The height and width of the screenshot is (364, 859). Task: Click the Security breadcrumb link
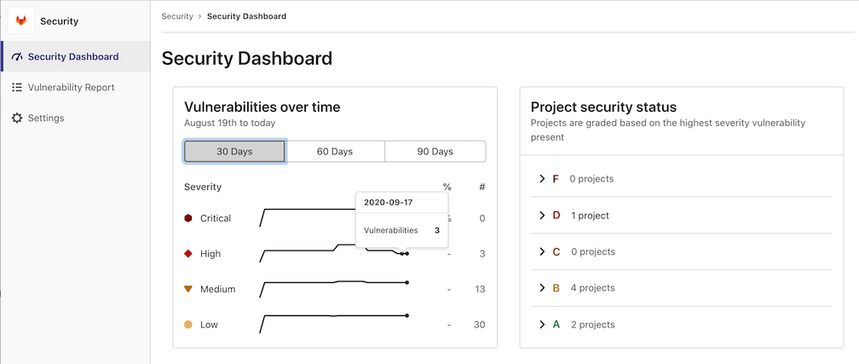pyautogui.click(x=177, y=16)
